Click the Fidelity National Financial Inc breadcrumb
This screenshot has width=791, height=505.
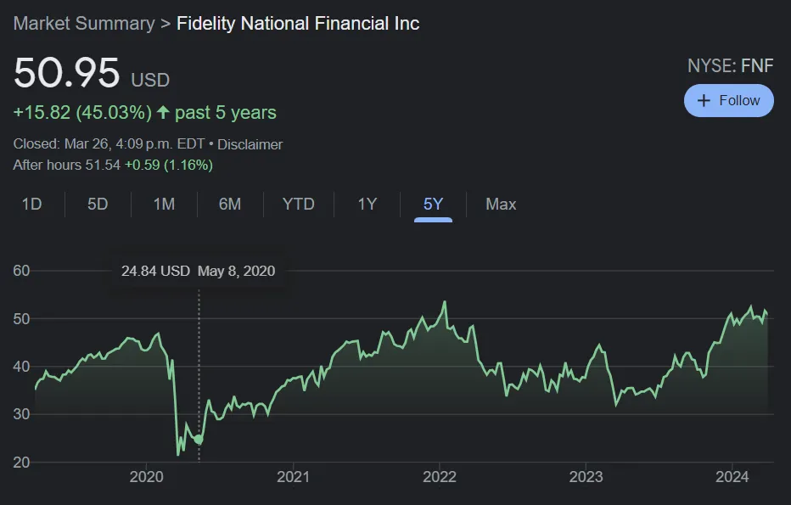coord(297,23)
